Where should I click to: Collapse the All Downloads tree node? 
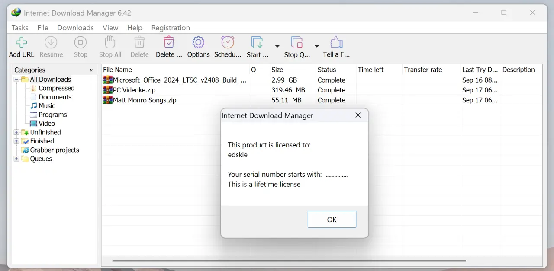[x=16, y=80]
